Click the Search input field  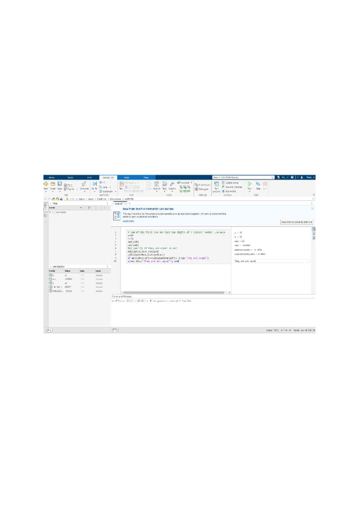pos(243,177)
